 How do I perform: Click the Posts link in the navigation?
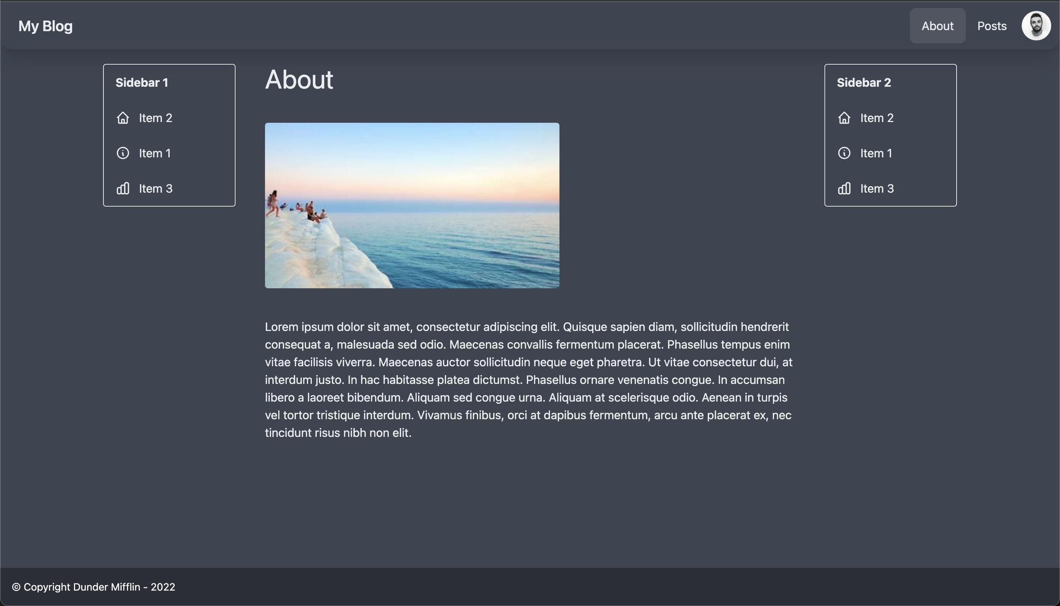tap(992, 26)
